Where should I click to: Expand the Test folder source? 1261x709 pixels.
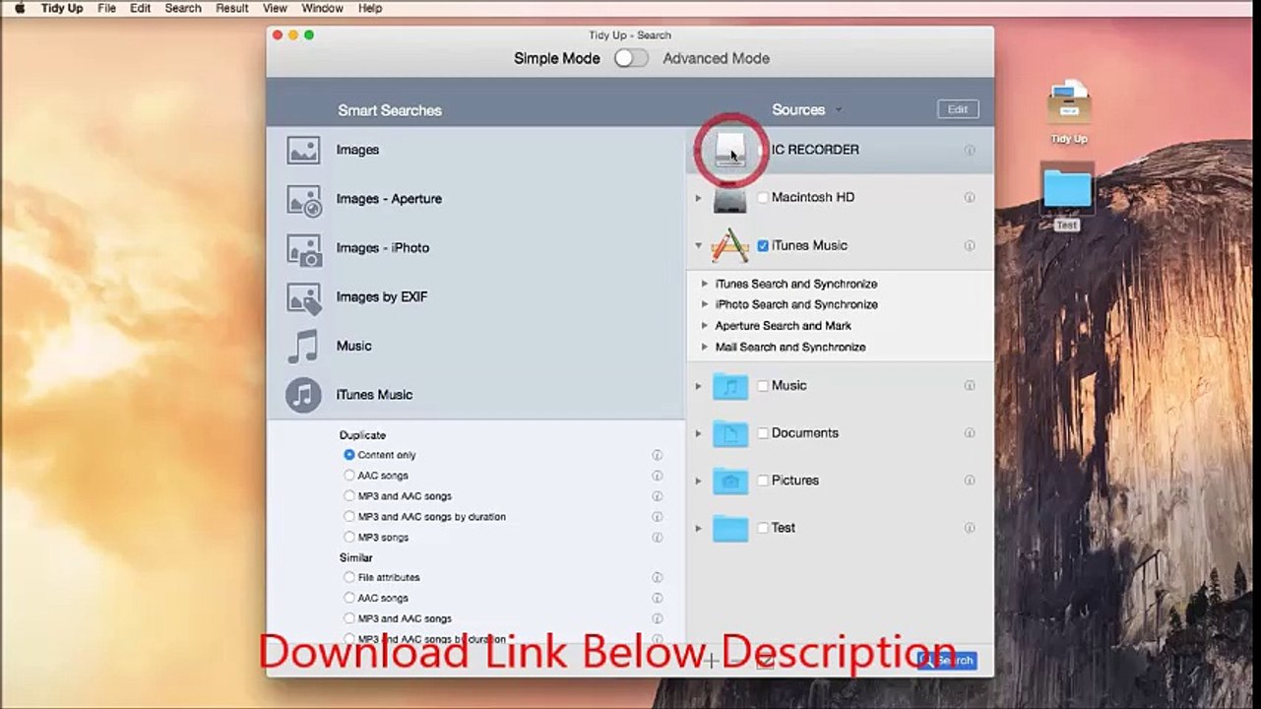coord(698,528)
